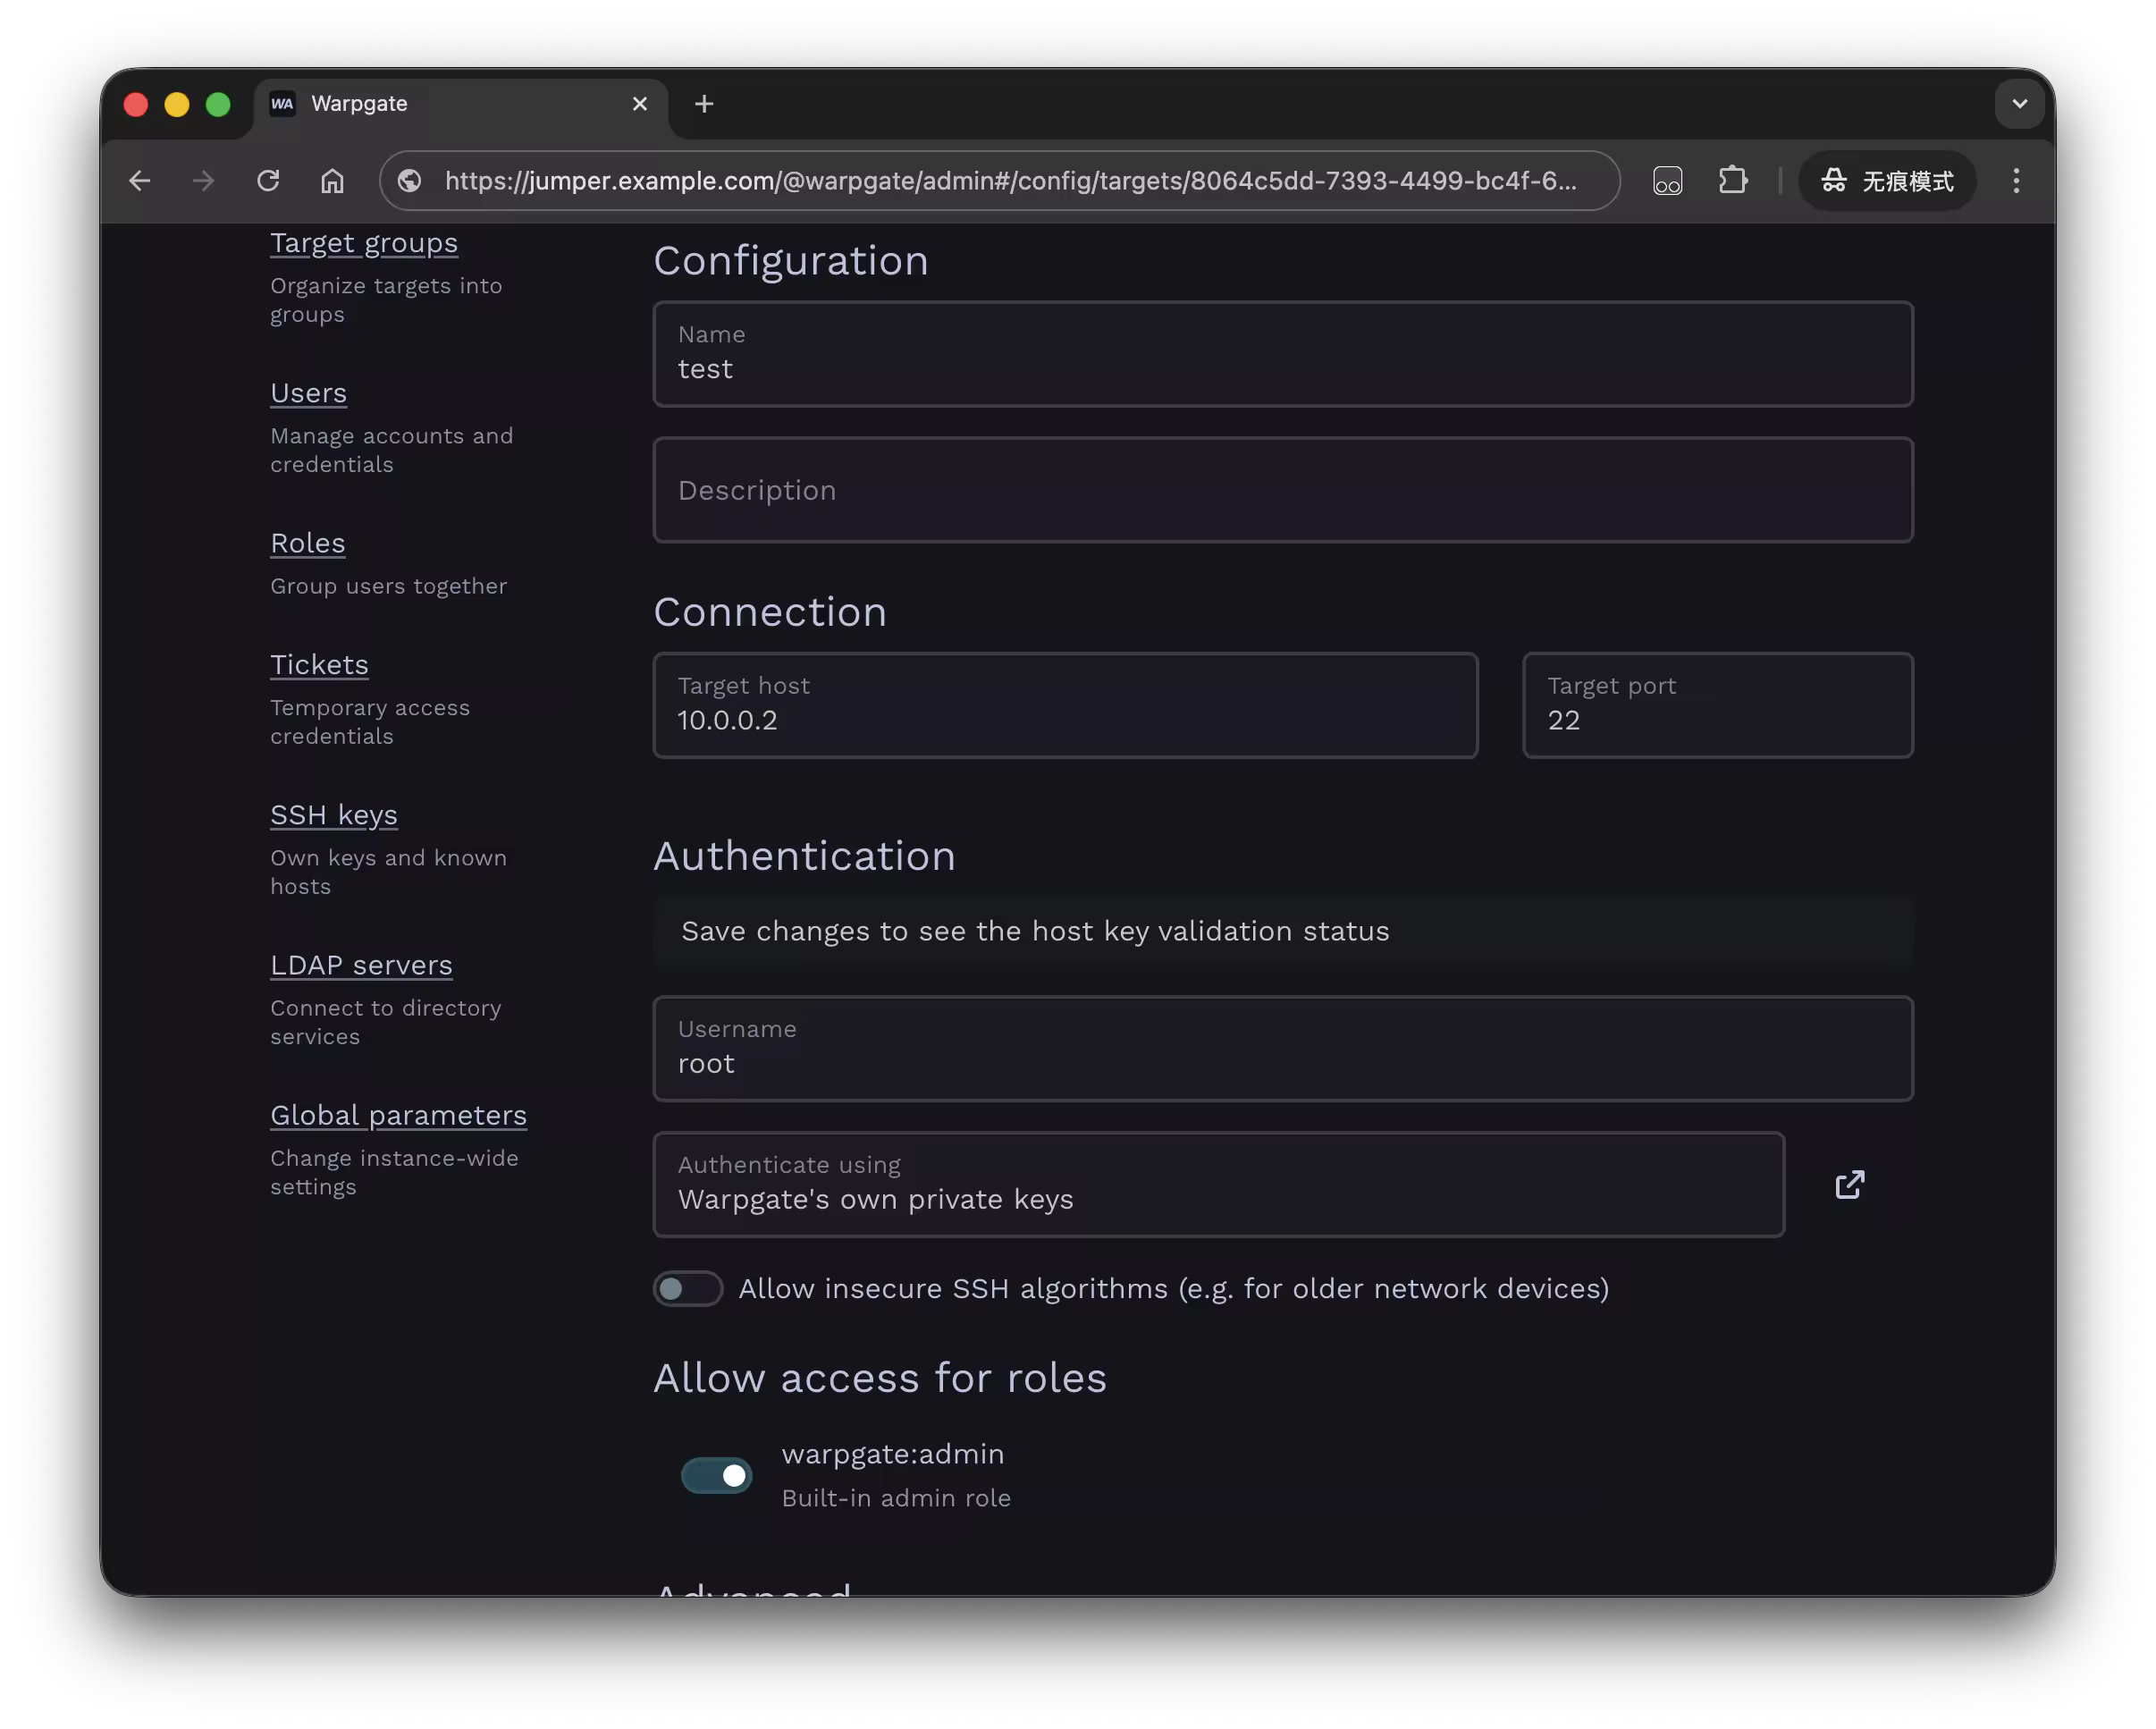Open the reading glasses toolbar icon
Viewport: 2156px width, 1729px height.
[x=1667, y=181]
